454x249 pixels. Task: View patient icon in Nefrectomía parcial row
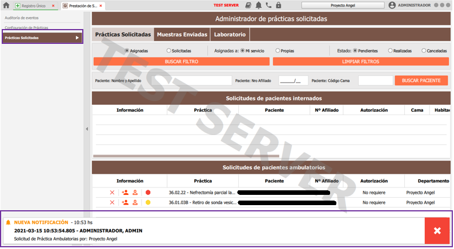coord(135,193)
